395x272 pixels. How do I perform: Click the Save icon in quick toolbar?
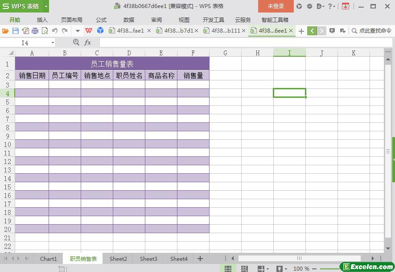[16, 31]
